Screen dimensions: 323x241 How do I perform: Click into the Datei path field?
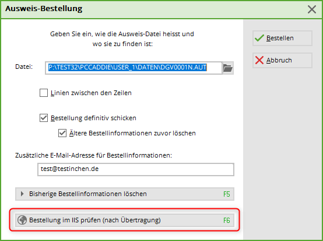[134, 68]
